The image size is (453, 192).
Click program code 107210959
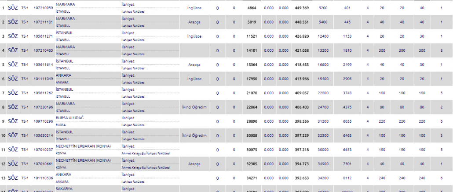pyautogui.click(x=43, y=8)
